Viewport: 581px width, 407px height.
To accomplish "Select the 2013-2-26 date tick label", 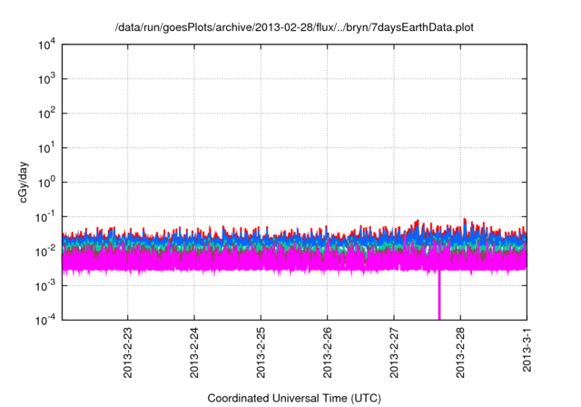I will click(327, 352).
